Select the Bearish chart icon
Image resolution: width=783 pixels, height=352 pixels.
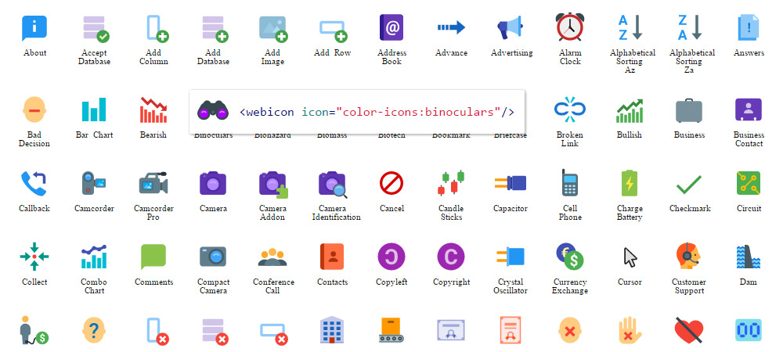153,110
